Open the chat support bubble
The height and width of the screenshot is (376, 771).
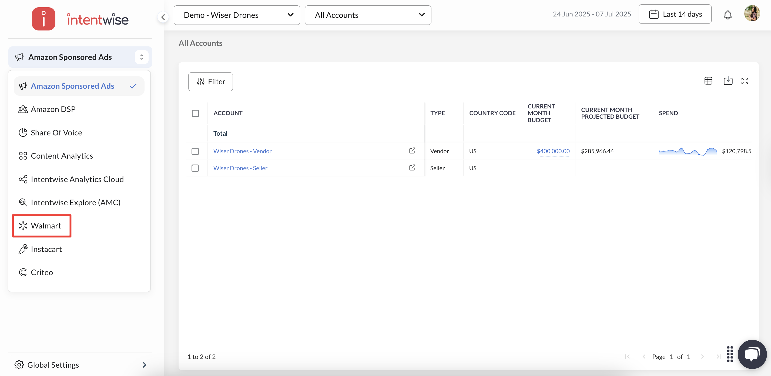(752, 354)
